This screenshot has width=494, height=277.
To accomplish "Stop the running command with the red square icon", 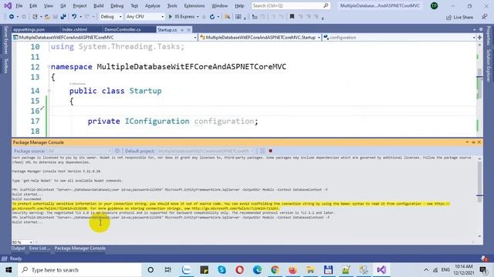I will click(x=270, y=151).
